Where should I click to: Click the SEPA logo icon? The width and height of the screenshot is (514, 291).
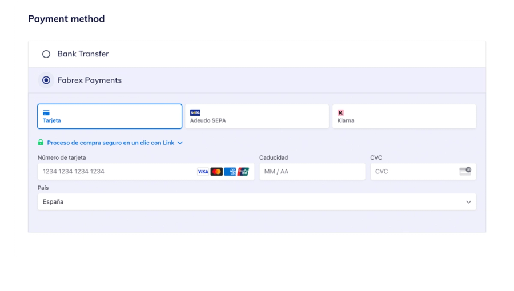coord(195,112)
